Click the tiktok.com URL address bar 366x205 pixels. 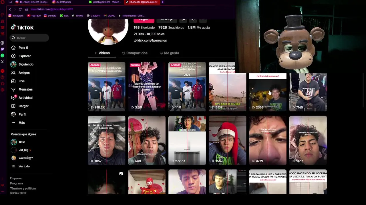coord(51,9)
